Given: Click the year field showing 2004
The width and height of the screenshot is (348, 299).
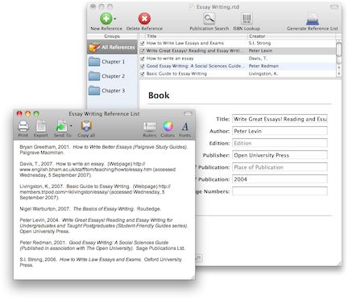Looking at the screenshot, I should 280,179.
